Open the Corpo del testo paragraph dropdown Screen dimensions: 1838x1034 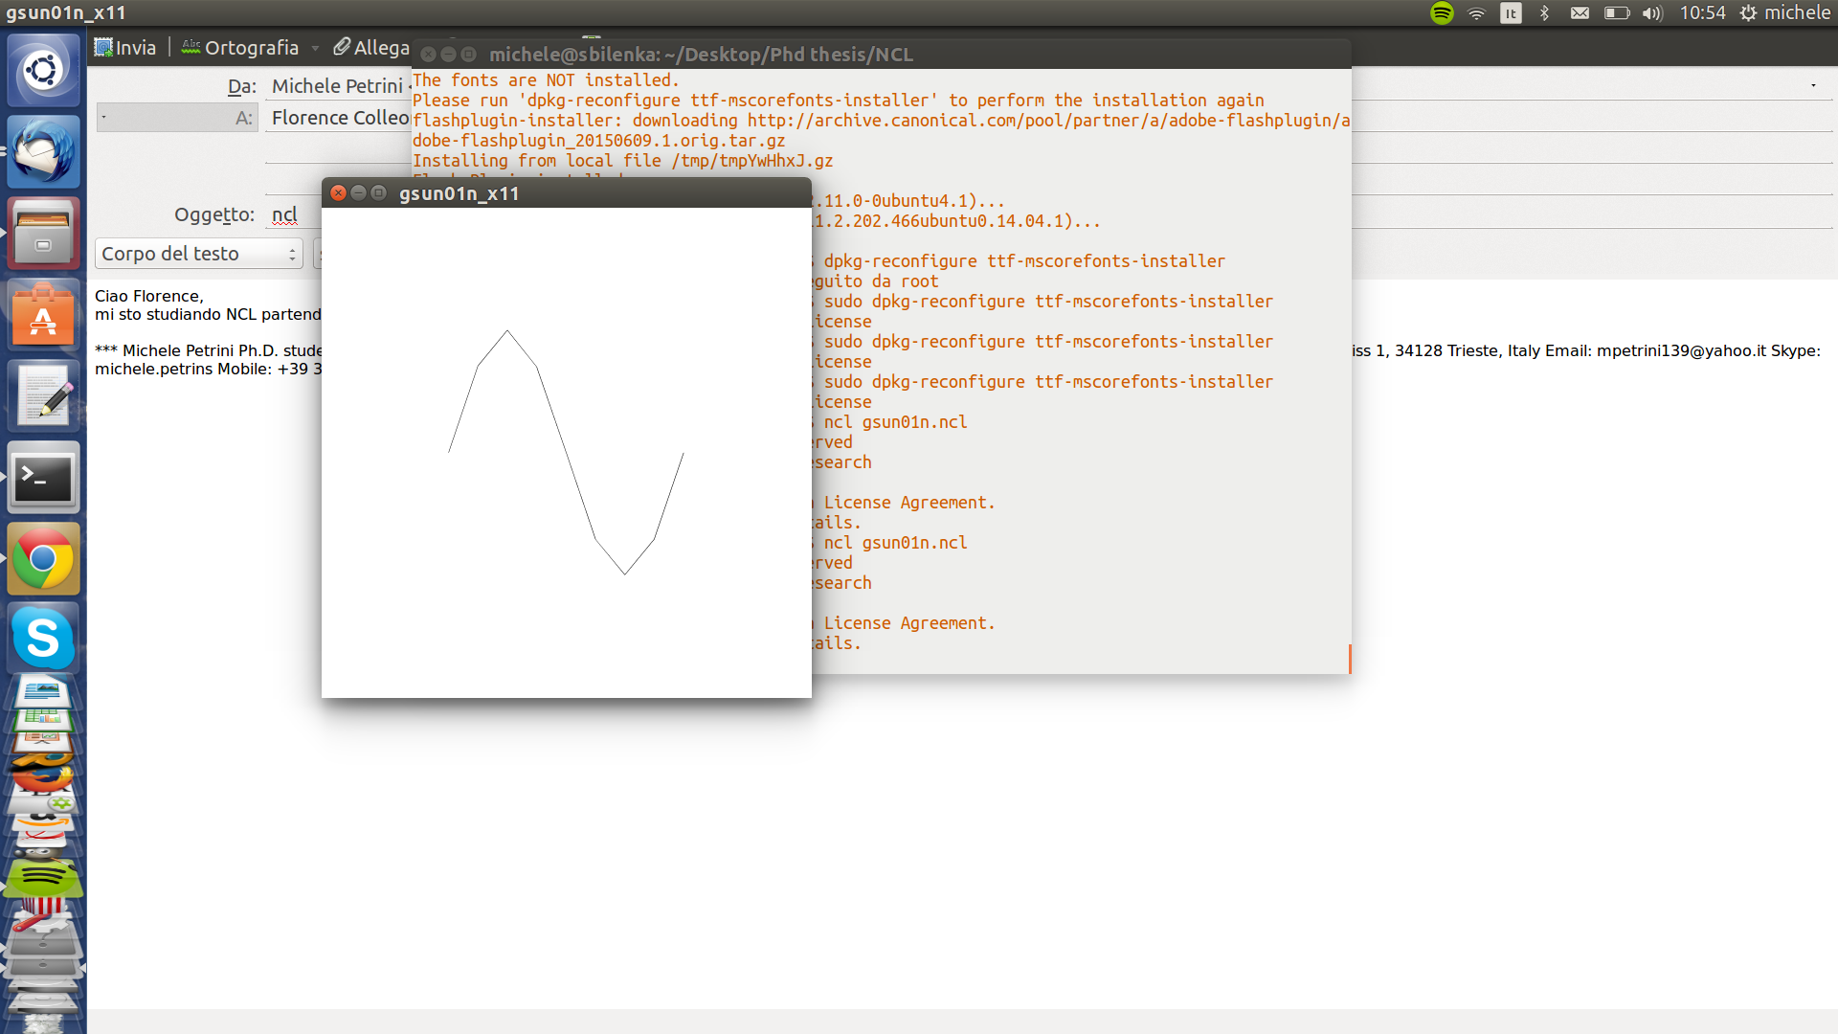tap(199, 254)
